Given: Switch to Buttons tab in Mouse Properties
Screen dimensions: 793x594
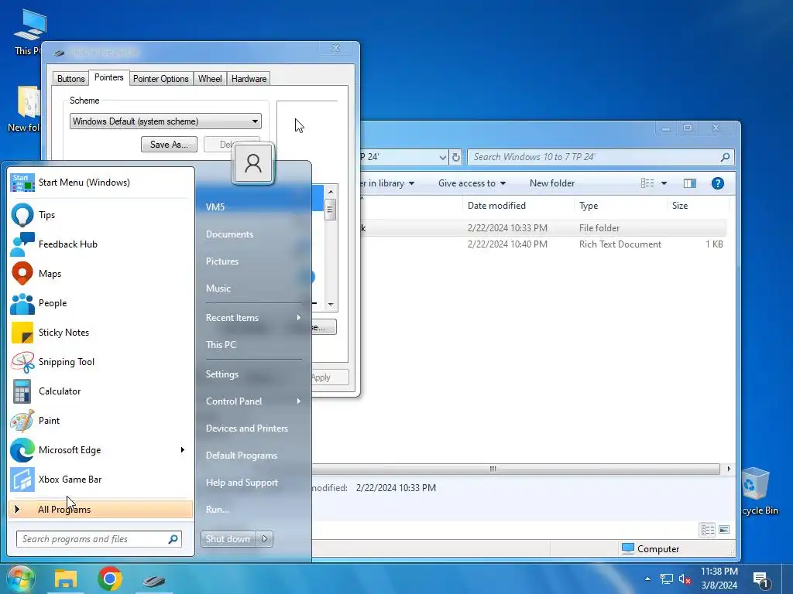Looking at the screenshot, I should pyautogui.click(x=70, y=79).
